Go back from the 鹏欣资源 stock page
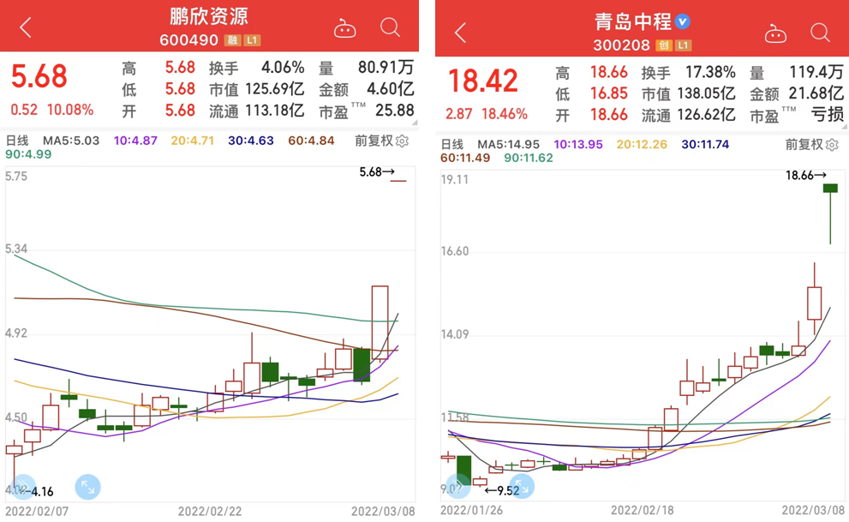The width and height of the screenshot is (849, 522). (x=26, y=27)
